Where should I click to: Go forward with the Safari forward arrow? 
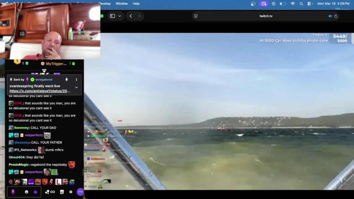139,16
